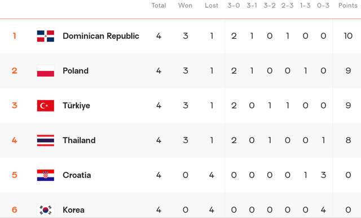Click Dominican Republic's 10 points value
Viewport: 361px width, 218px height.
348,36
